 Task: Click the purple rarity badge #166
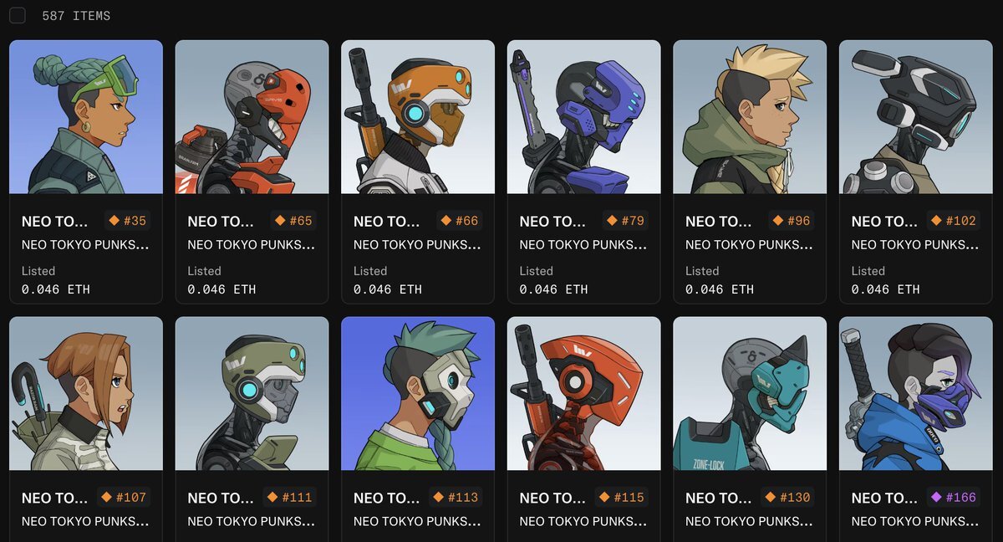[953, 498]
